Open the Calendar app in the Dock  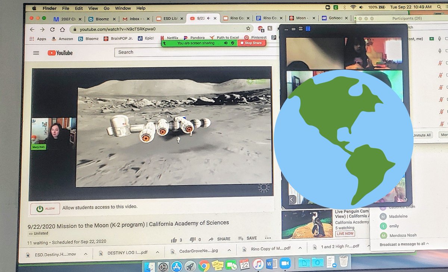click(245, 265)
